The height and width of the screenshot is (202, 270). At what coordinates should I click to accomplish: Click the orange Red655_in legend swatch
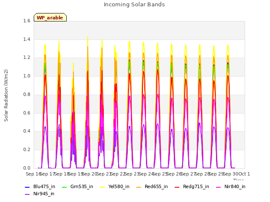[139, 187]
